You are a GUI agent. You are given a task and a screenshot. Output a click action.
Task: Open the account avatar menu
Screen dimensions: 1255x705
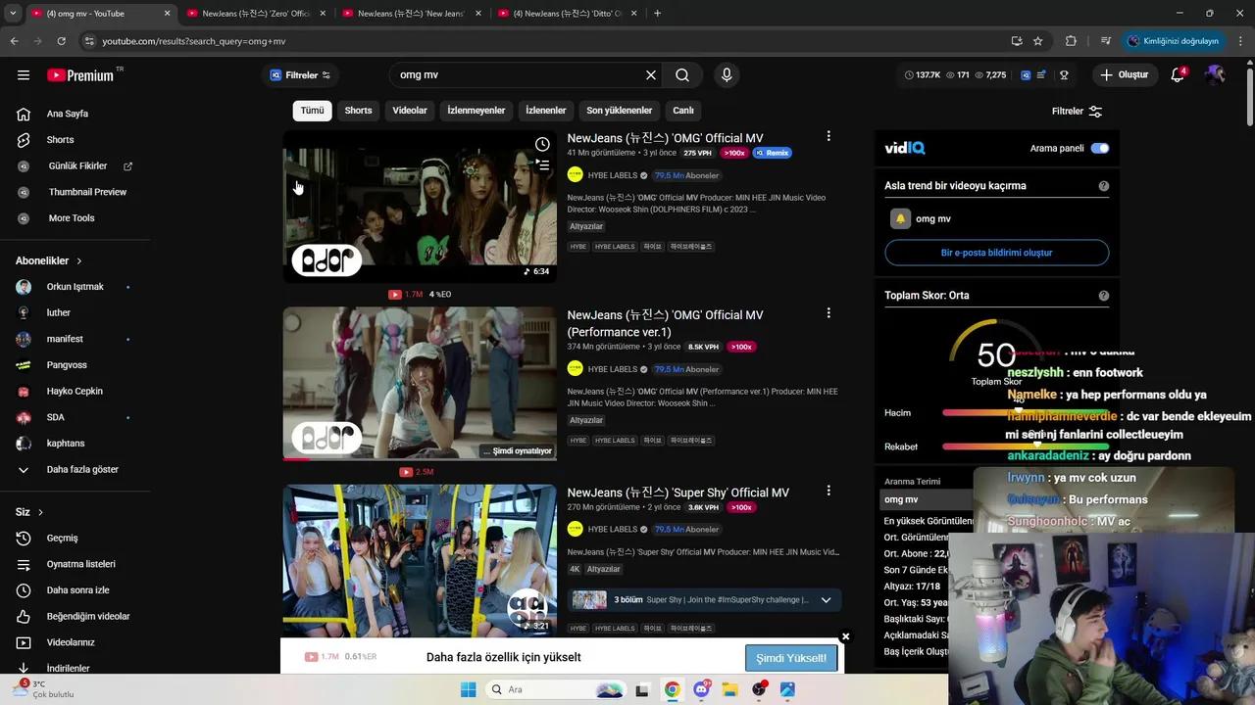(1215, 75)
